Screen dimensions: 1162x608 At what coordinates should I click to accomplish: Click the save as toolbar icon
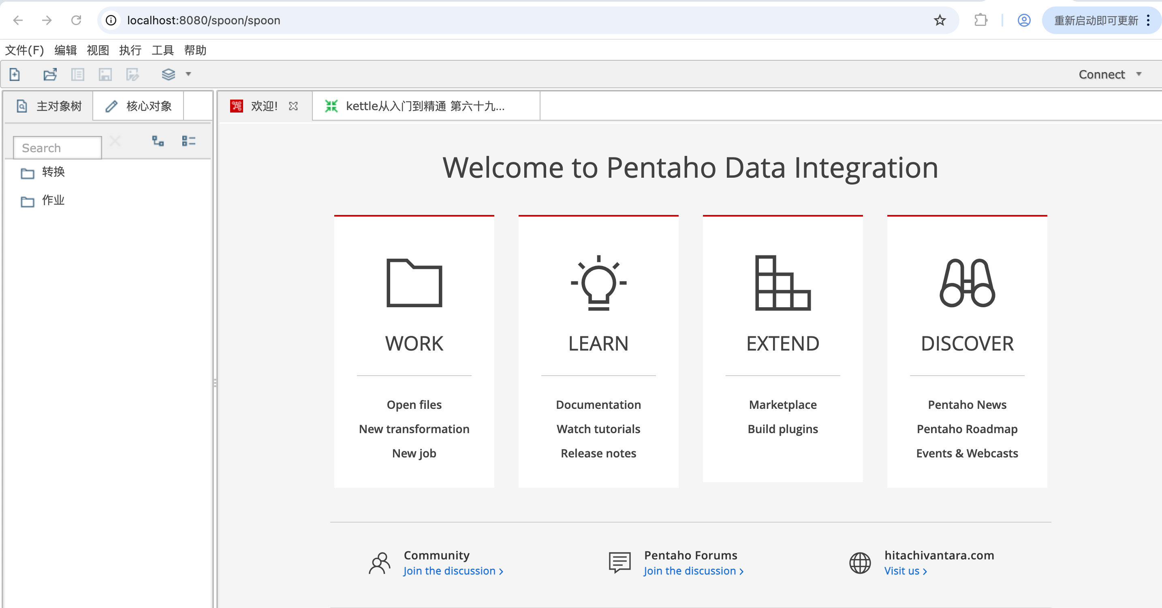point(132,74)
